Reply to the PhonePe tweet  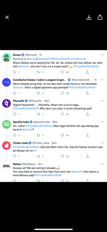click(x=15, y=114)
